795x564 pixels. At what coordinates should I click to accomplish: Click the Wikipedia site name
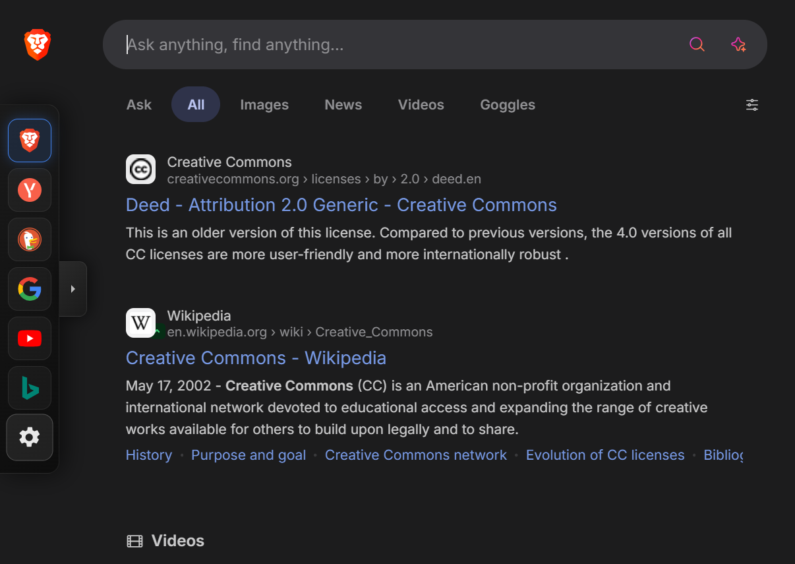pos(199,316)
